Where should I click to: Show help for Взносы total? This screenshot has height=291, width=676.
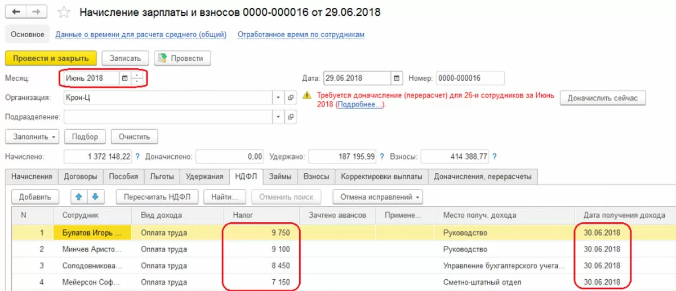pyautogui.click(x=495, y=156)
